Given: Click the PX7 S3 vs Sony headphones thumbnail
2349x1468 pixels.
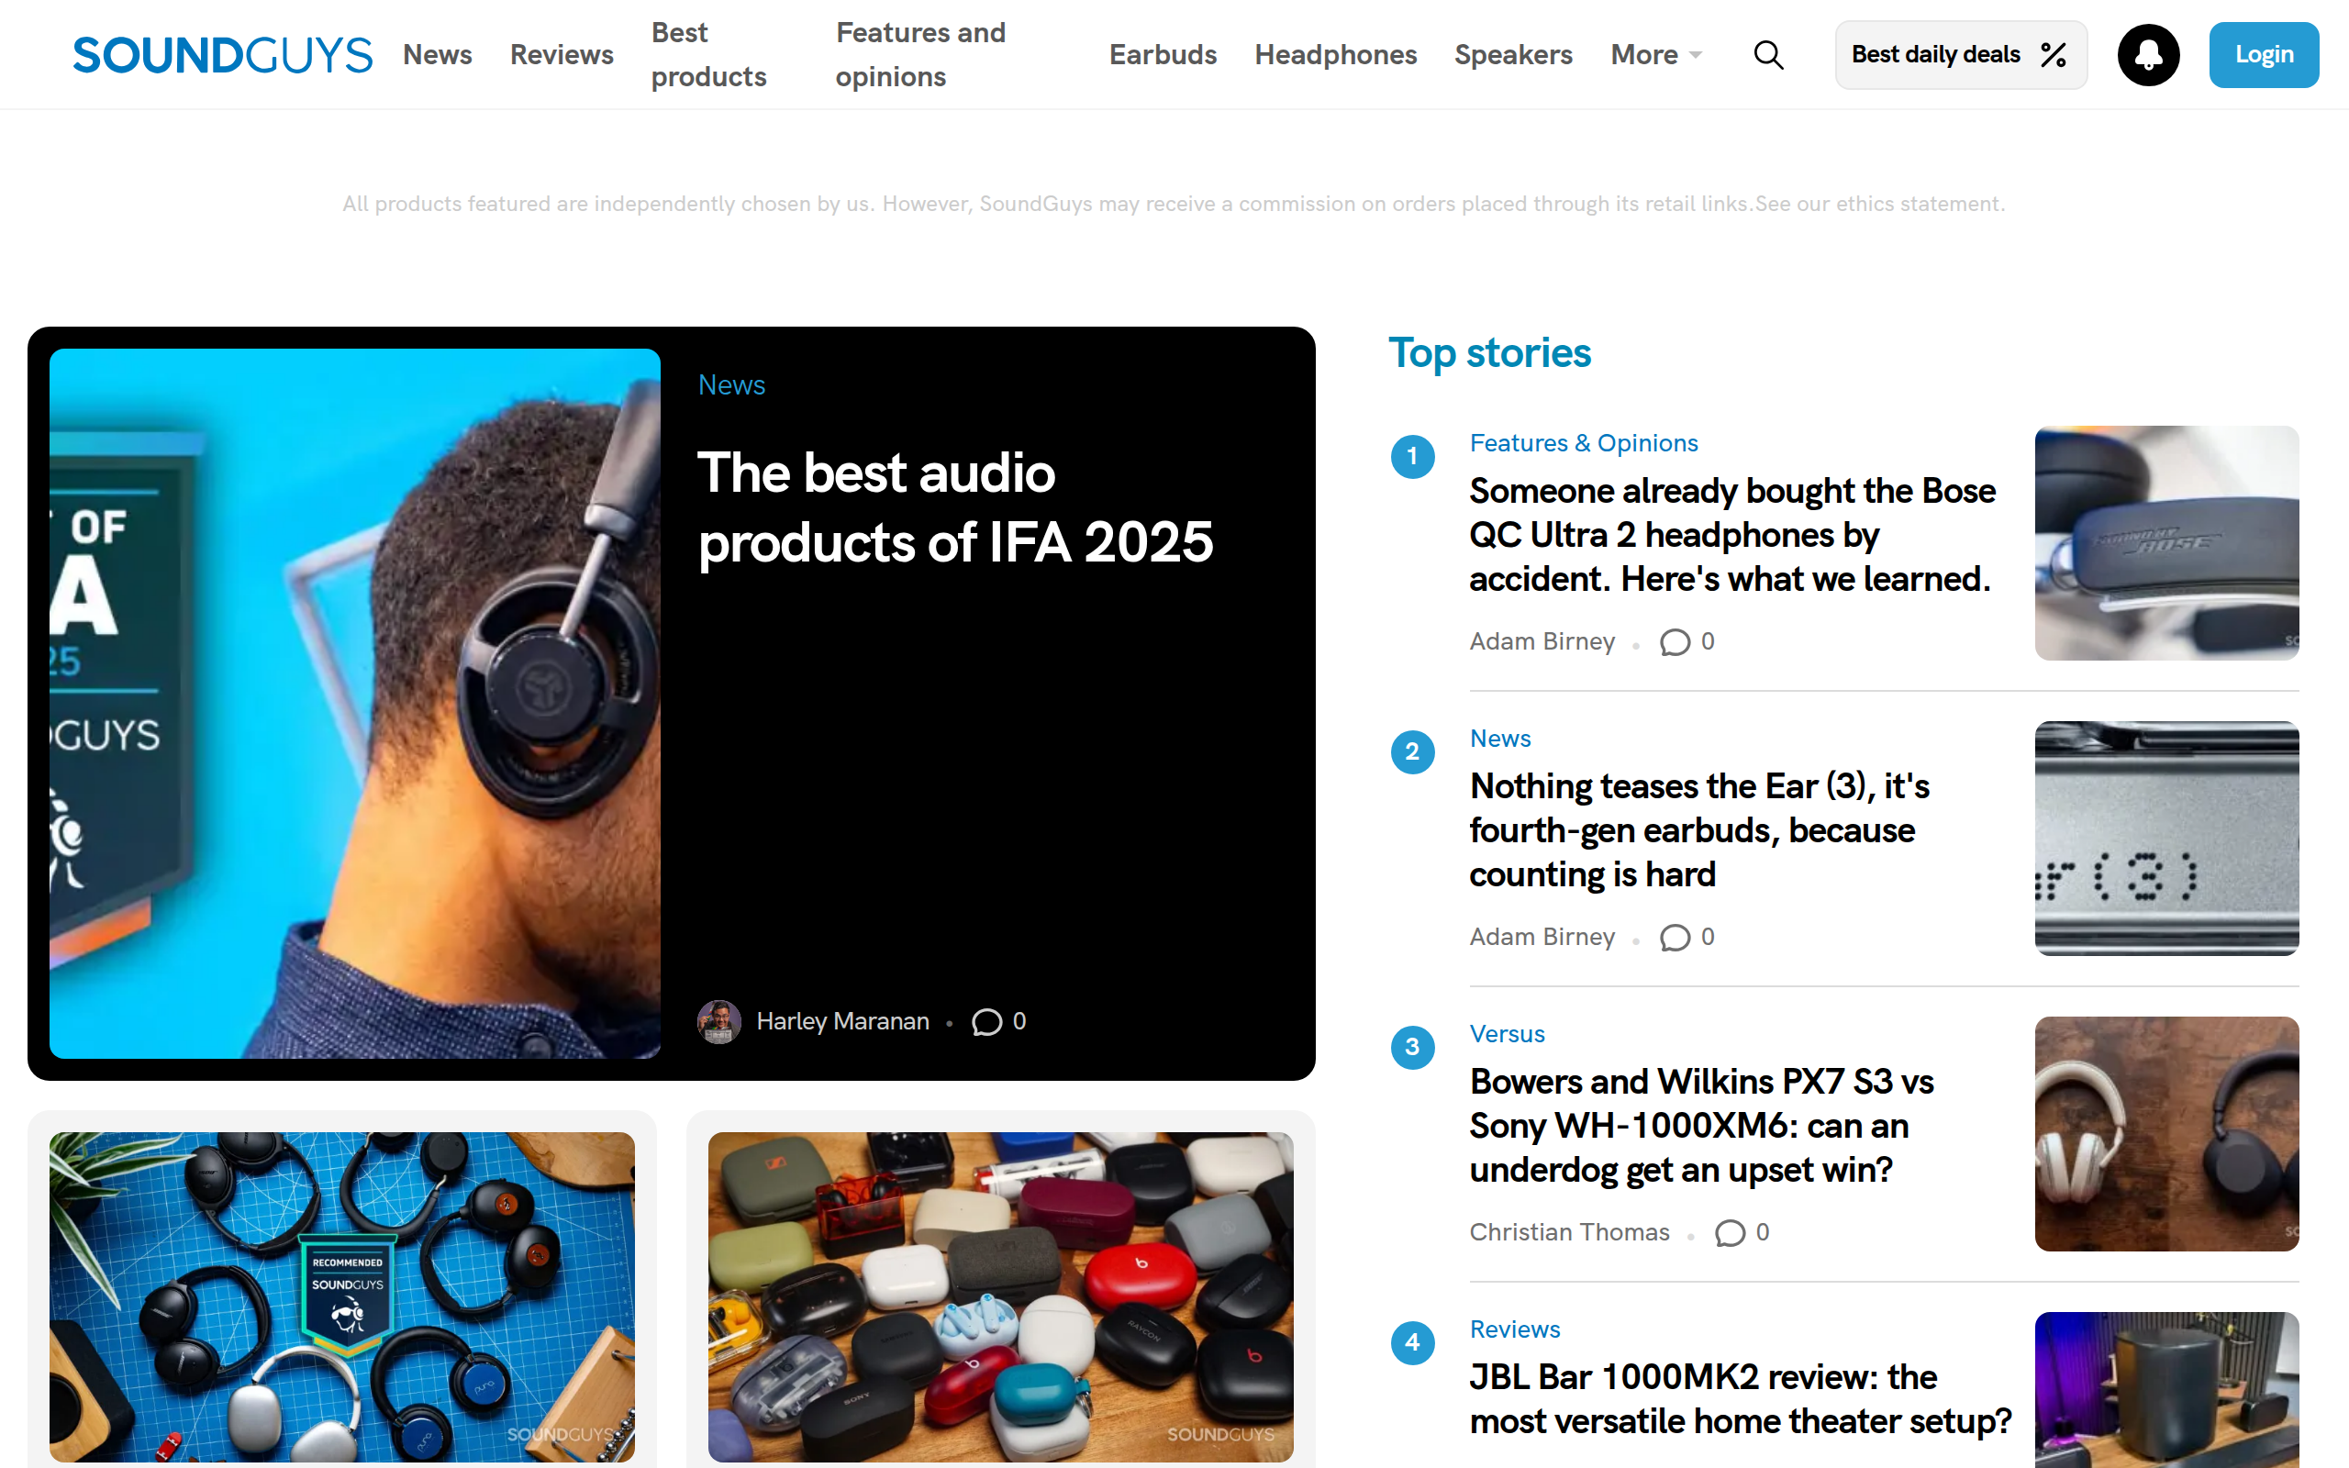Looking at the screenshot, I should point(2166,1134).
